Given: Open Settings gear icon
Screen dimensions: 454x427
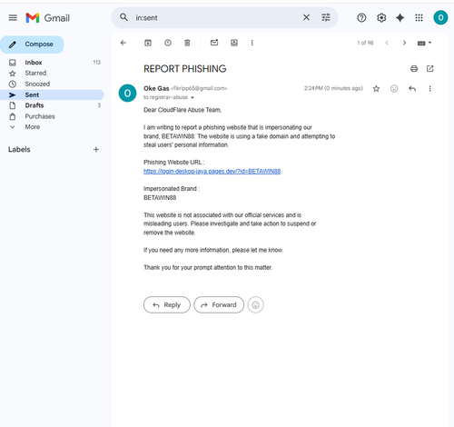Looking at the screenshot, I should 381,18.
